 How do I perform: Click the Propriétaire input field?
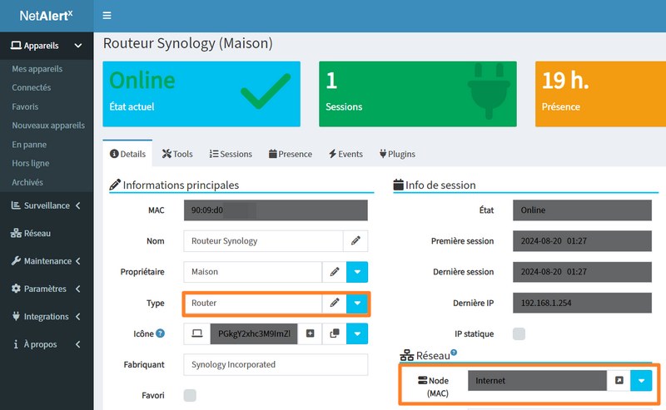tap(253, 272)
